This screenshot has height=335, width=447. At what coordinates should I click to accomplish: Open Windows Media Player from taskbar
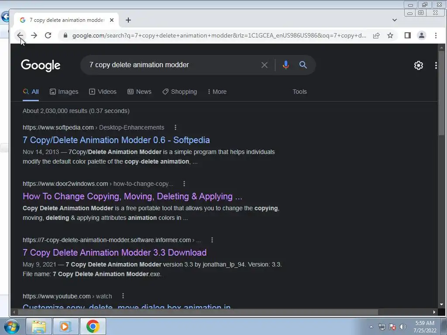tap(65, 326)
